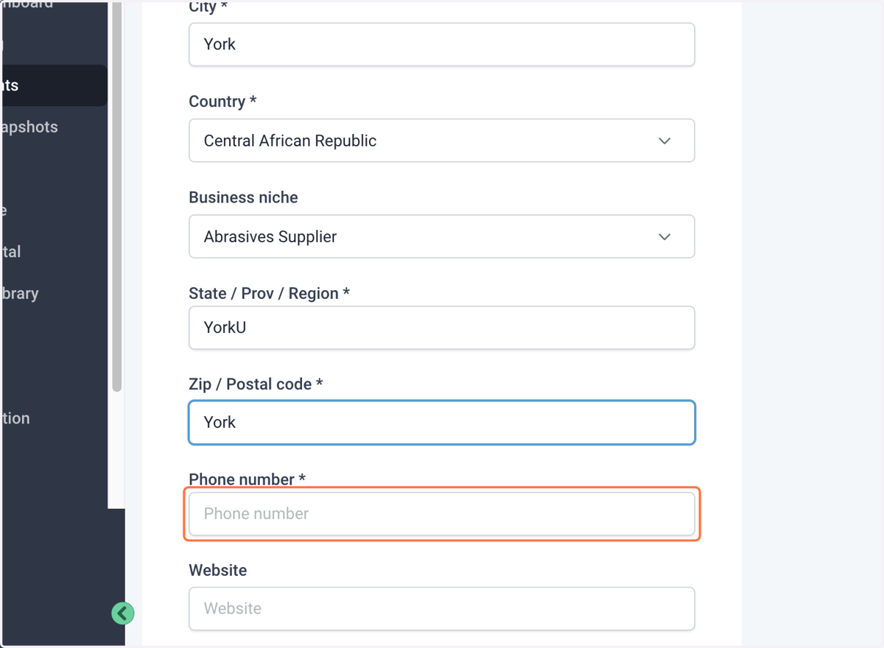The height and width of the screenshot is (648, 884).
Task: Click the Website label text
Action: [x=217, y=570]
